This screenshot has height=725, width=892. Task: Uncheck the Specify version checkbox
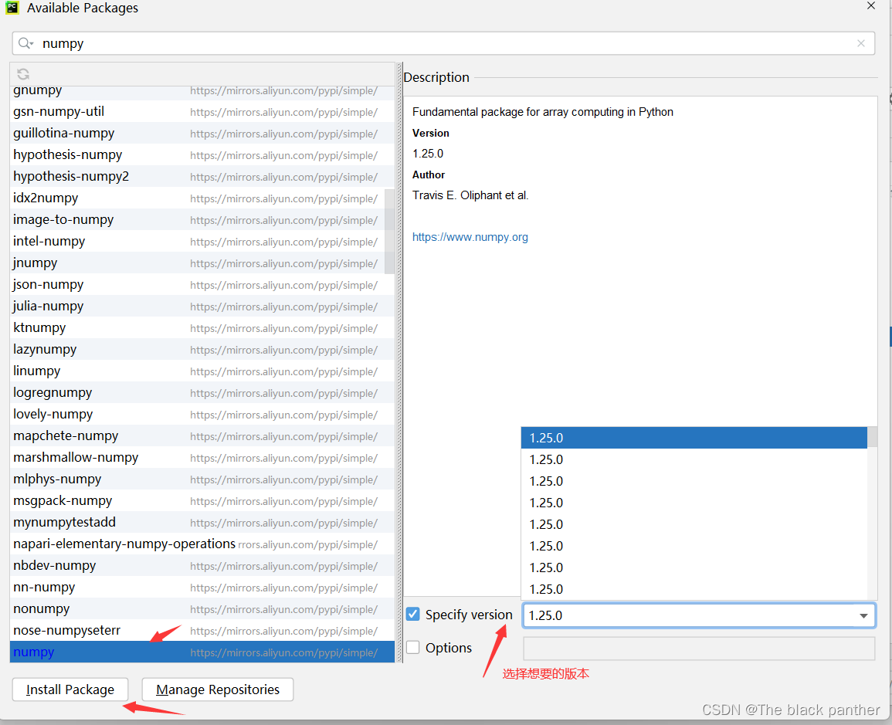tap(413, 615)
